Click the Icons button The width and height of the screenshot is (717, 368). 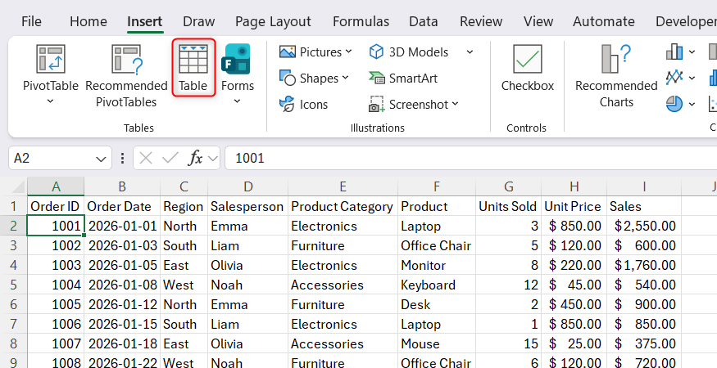pos(304,105)
